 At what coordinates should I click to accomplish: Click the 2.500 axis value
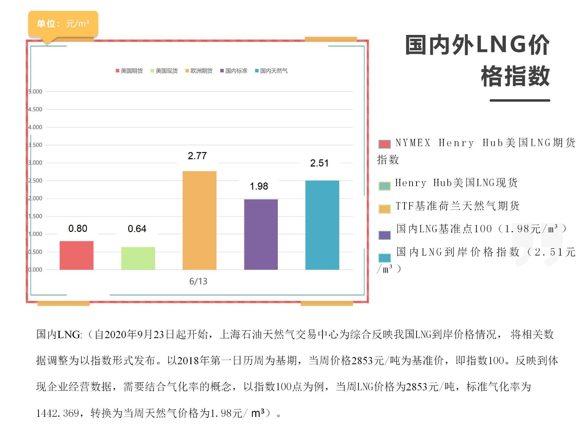[35, 181]
